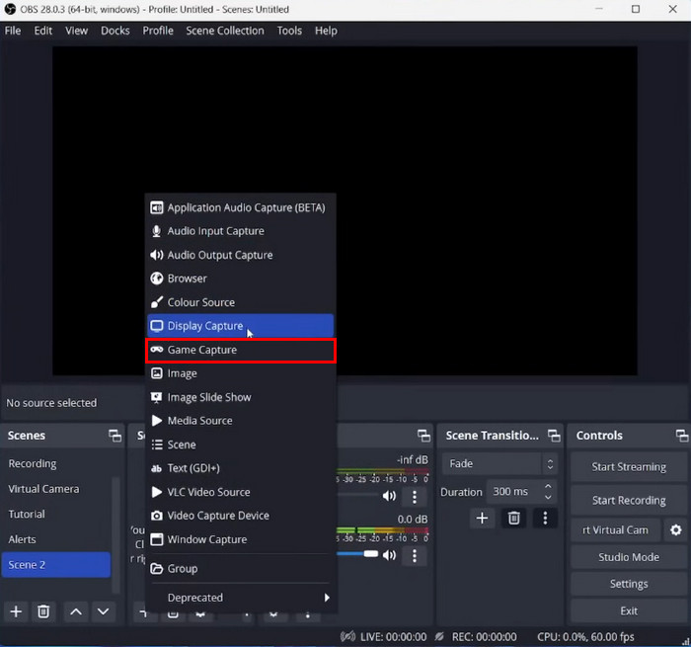
Task: Expand the Deprecated submenu arrow
Action: pyautogui.click(x=327, y=598)
